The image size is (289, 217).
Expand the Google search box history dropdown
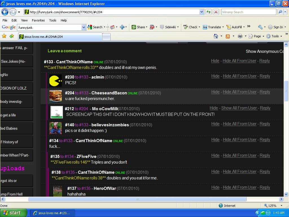click(x=84, y=27)
